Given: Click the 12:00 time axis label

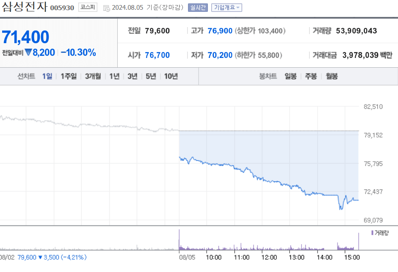Looking at the screenshot, I should [269, 258].
